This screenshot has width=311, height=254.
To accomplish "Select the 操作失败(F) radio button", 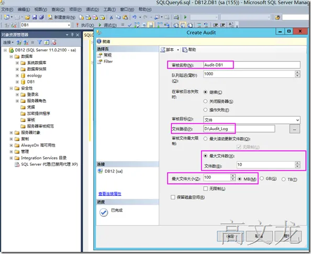I will [205, 110].
